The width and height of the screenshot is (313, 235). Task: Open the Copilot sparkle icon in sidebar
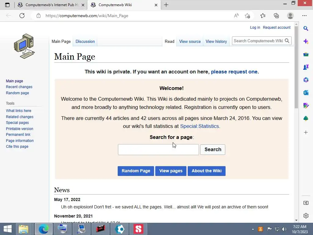pyautogui.click(x=306, y=41)
